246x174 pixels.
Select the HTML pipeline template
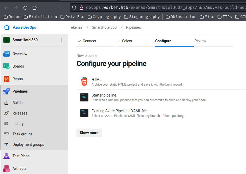(96, 80)
